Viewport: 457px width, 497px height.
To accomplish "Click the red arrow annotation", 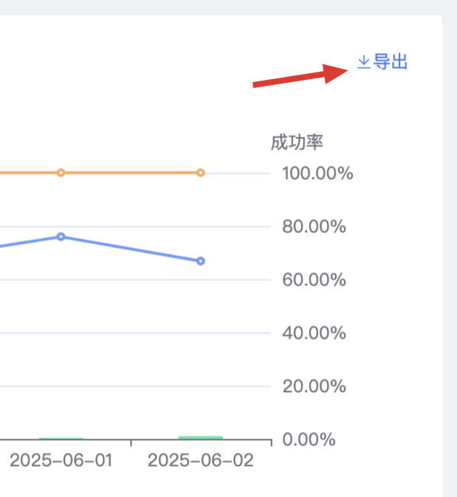I will (300, 75).
